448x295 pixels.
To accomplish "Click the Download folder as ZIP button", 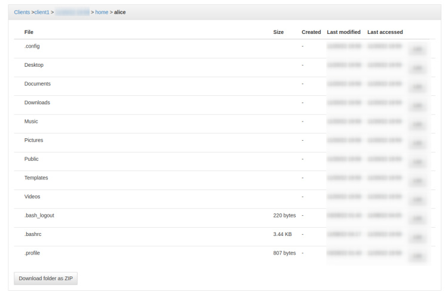I will pyautogui.click(x=45, y=278).
